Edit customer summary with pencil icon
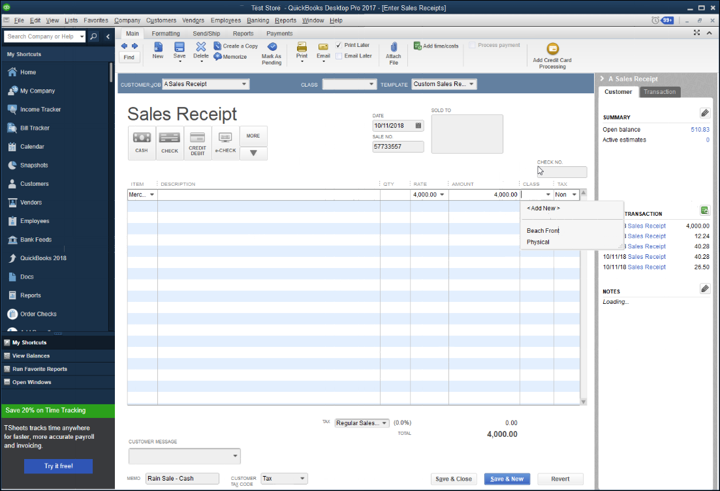This screenshot has width=720, height=491. point(705,113)
